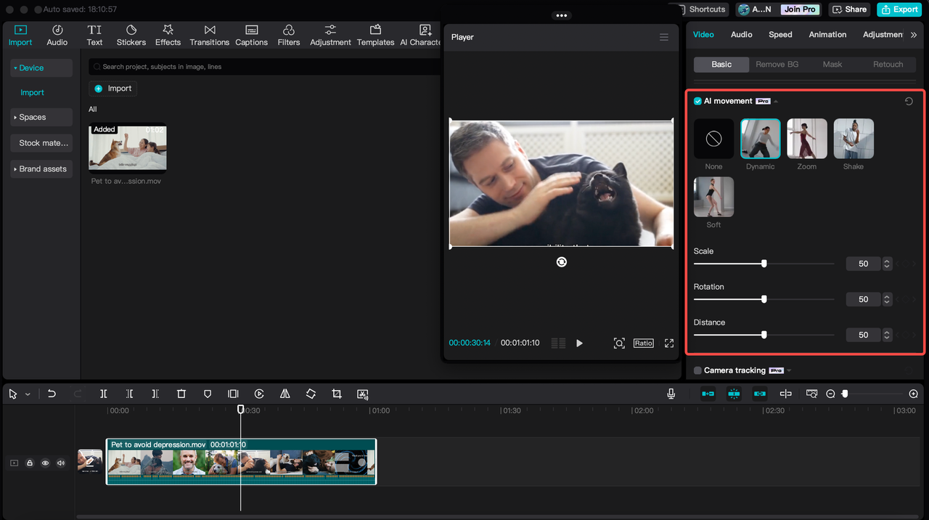The image size is (929, 520).
Task: Expand the Brand assets section
Action: (x=41, y=168)
